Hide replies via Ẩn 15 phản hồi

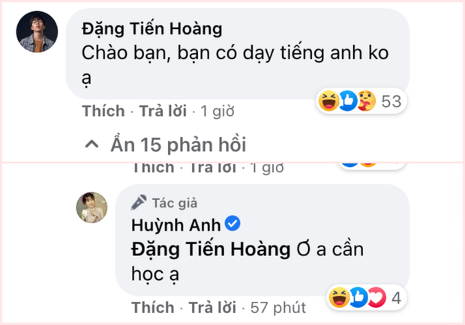[x=178, y=145]
